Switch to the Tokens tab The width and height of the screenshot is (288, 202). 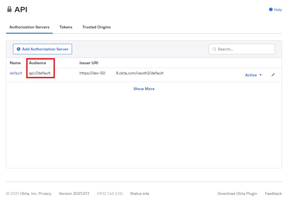pyautogui.click(x=66, y=27)
